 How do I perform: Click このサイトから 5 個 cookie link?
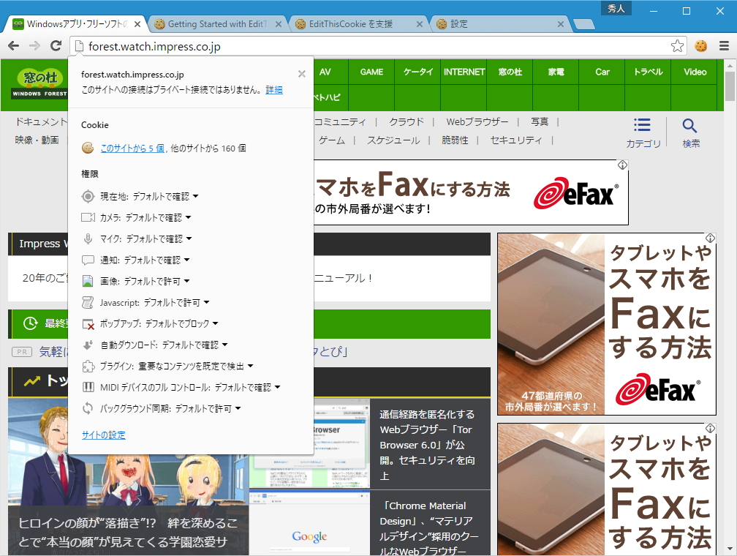click(132, 149)
